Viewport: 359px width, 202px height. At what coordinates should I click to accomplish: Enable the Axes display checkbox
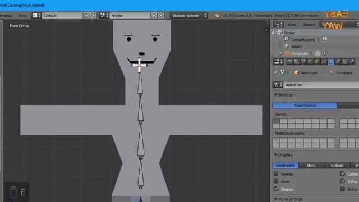click(x=276, y=181)
